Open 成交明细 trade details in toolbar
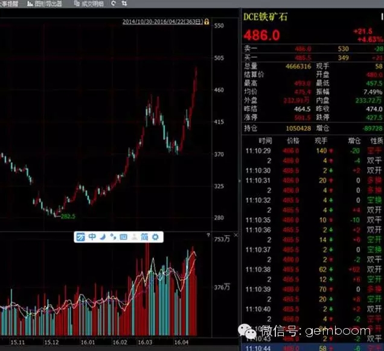The height and width of the screenshot is (351, 384). click(x=89, y=4)
